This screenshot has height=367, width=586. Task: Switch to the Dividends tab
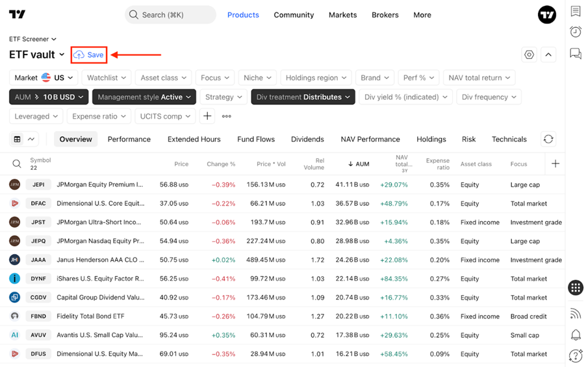point(307,139)
